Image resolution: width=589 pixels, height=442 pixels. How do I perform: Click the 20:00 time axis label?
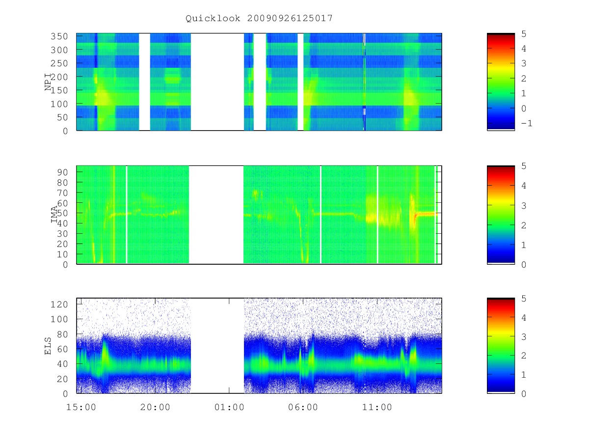pos(155,407)
